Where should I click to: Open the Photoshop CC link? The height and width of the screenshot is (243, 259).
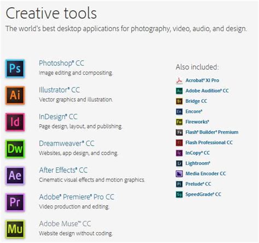(x=61, y=63)
